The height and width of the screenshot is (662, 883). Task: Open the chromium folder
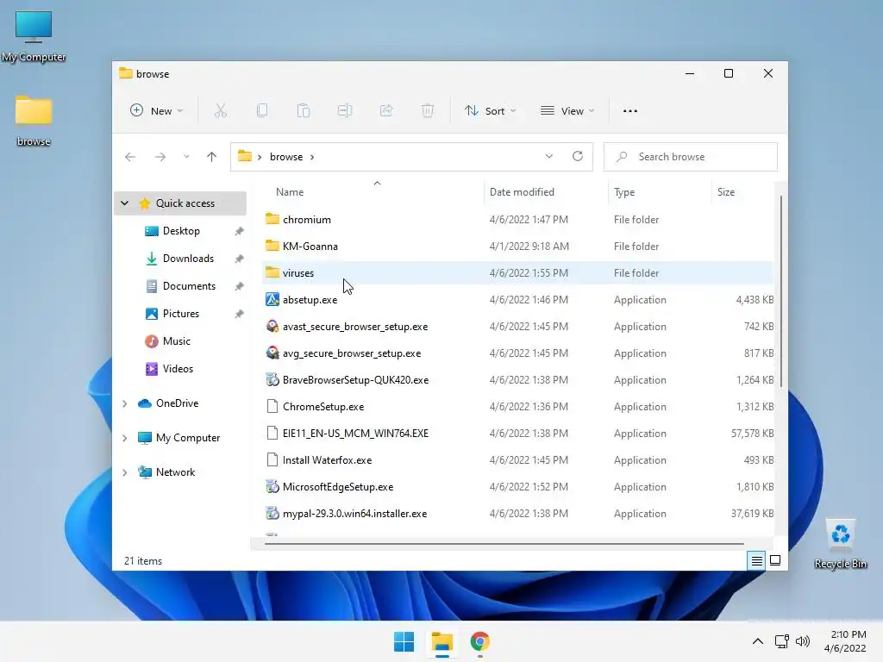click(x=518, y=220)
